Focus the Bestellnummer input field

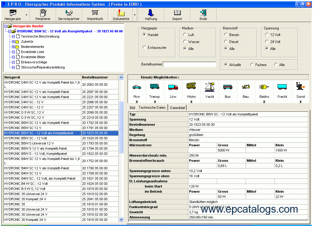pyautogui.click(x=190, y=64)
